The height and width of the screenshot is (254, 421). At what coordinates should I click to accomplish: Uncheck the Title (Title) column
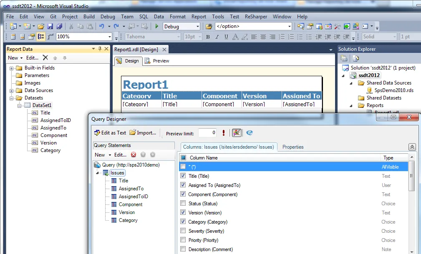(x=183, y=176)
